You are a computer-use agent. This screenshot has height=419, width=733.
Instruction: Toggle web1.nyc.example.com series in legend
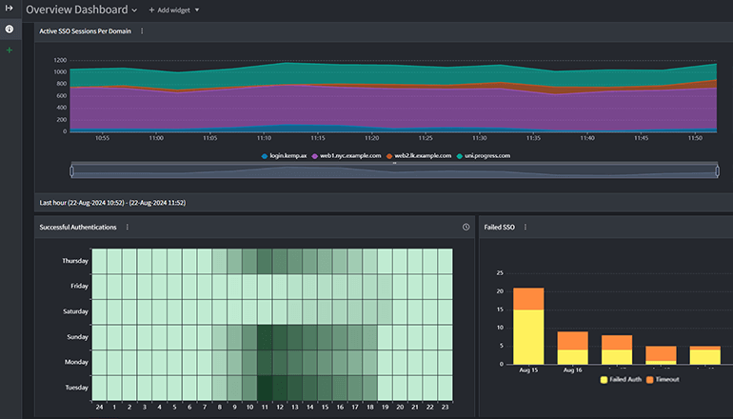pos(350,155)
